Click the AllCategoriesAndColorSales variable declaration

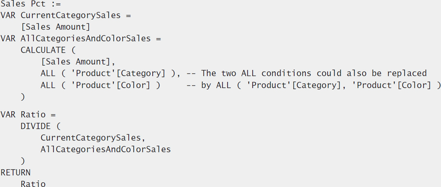(x=81, y=38)
